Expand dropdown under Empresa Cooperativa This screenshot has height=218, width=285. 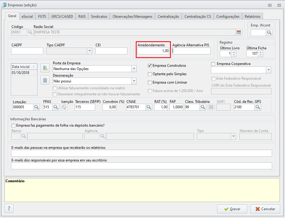coord(268,70)
